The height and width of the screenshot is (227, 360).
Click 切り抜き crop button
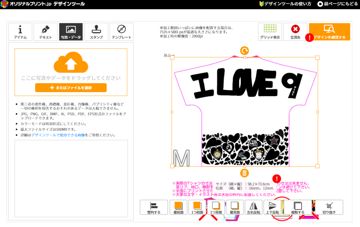click(x=329, y=207)
